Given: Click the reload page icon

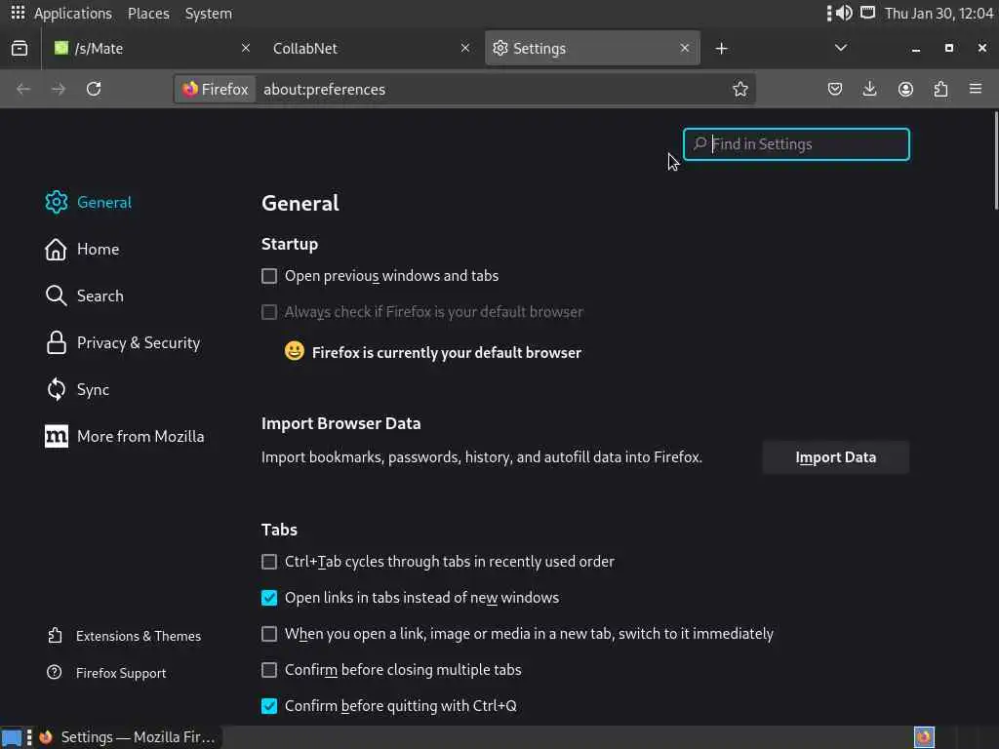Looking at the screenshot, I should click(94, 89).
